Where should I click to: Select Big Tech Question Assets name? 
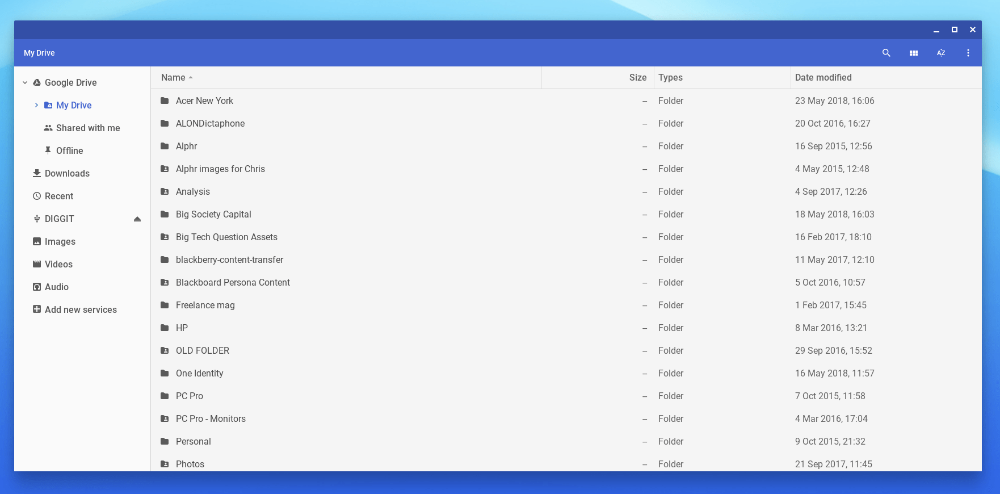tap(226, 237)
